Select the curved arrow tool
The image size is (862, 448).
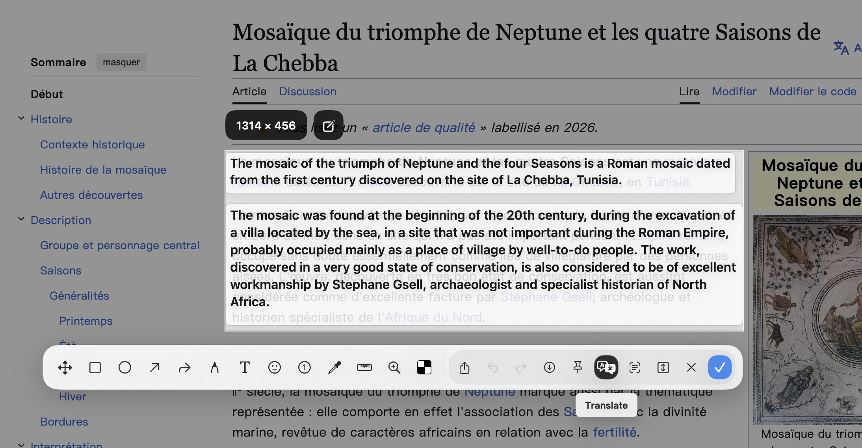click(x=184, y=368)
